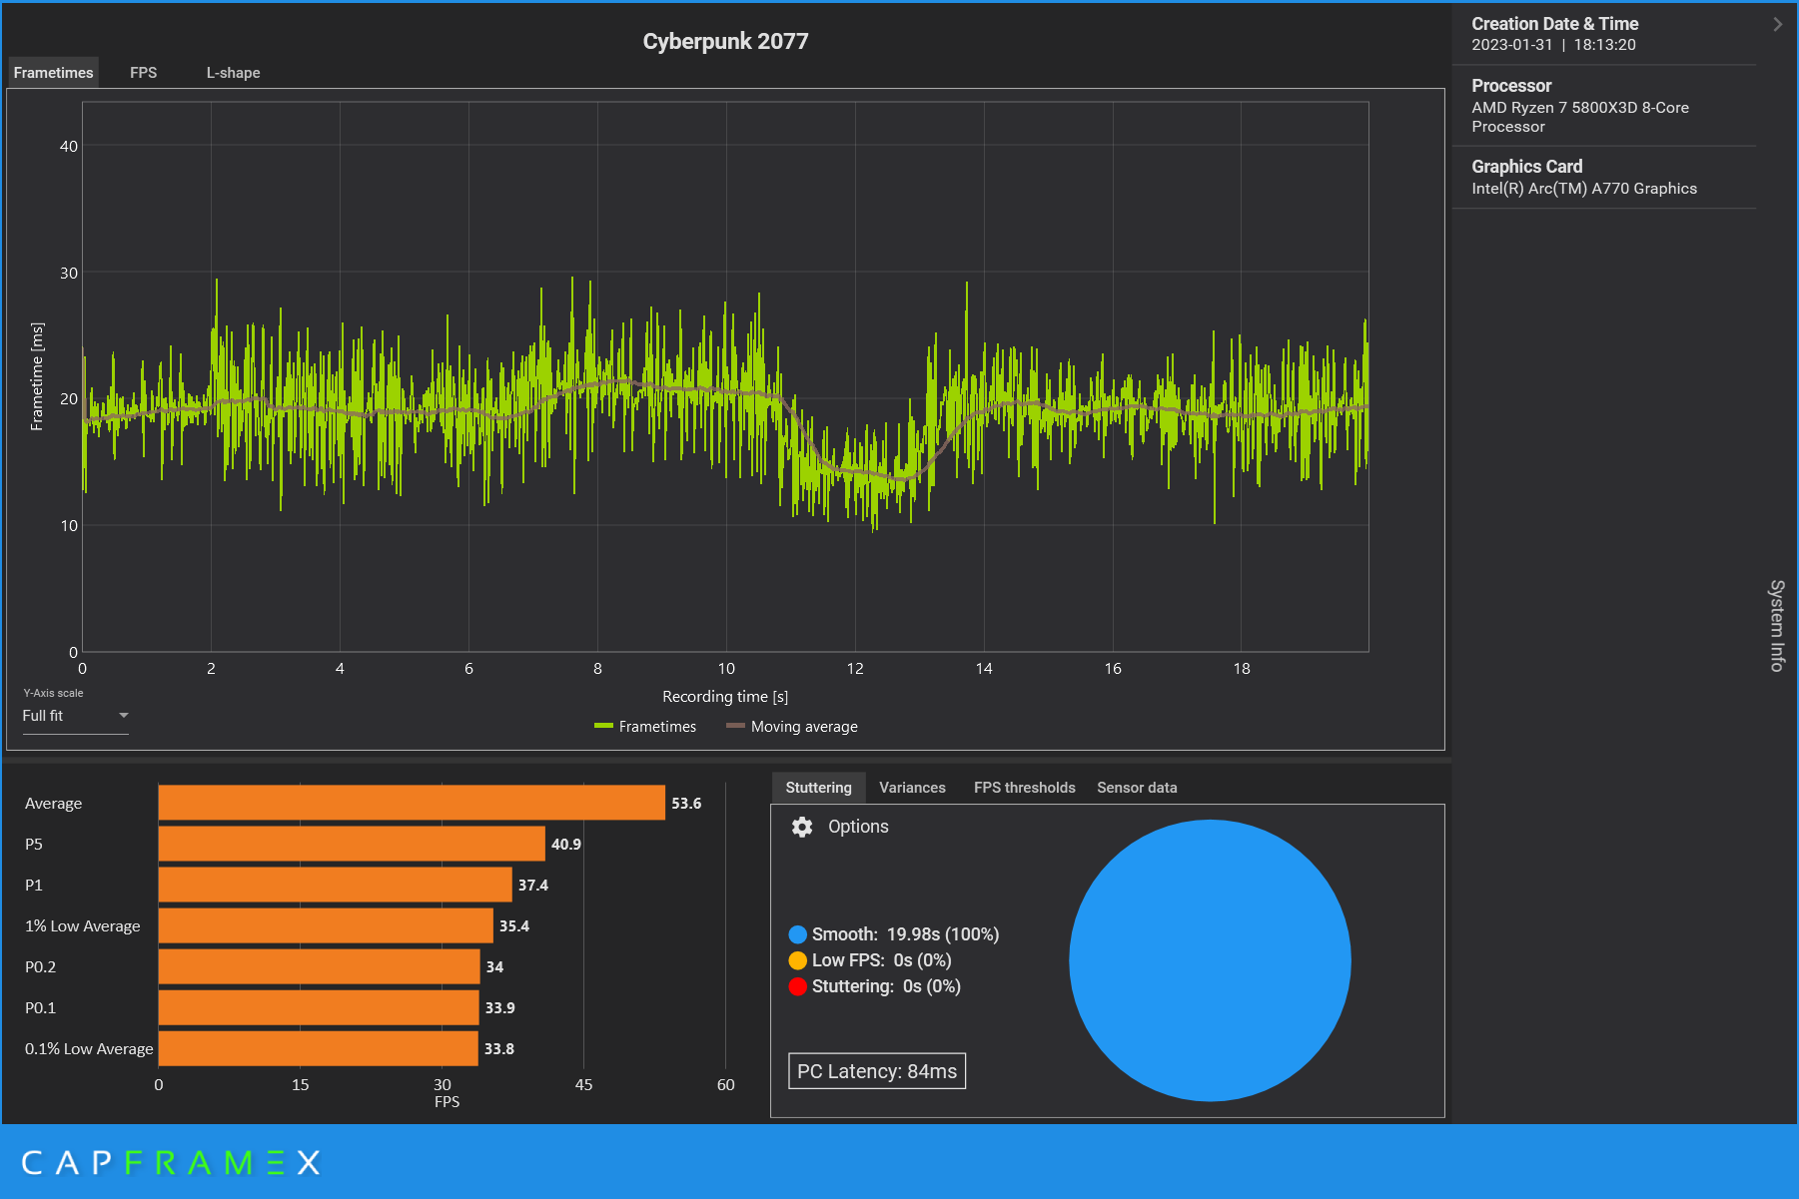
Task: Click the blue Smooth legend dot
Action: coord(797,934)
